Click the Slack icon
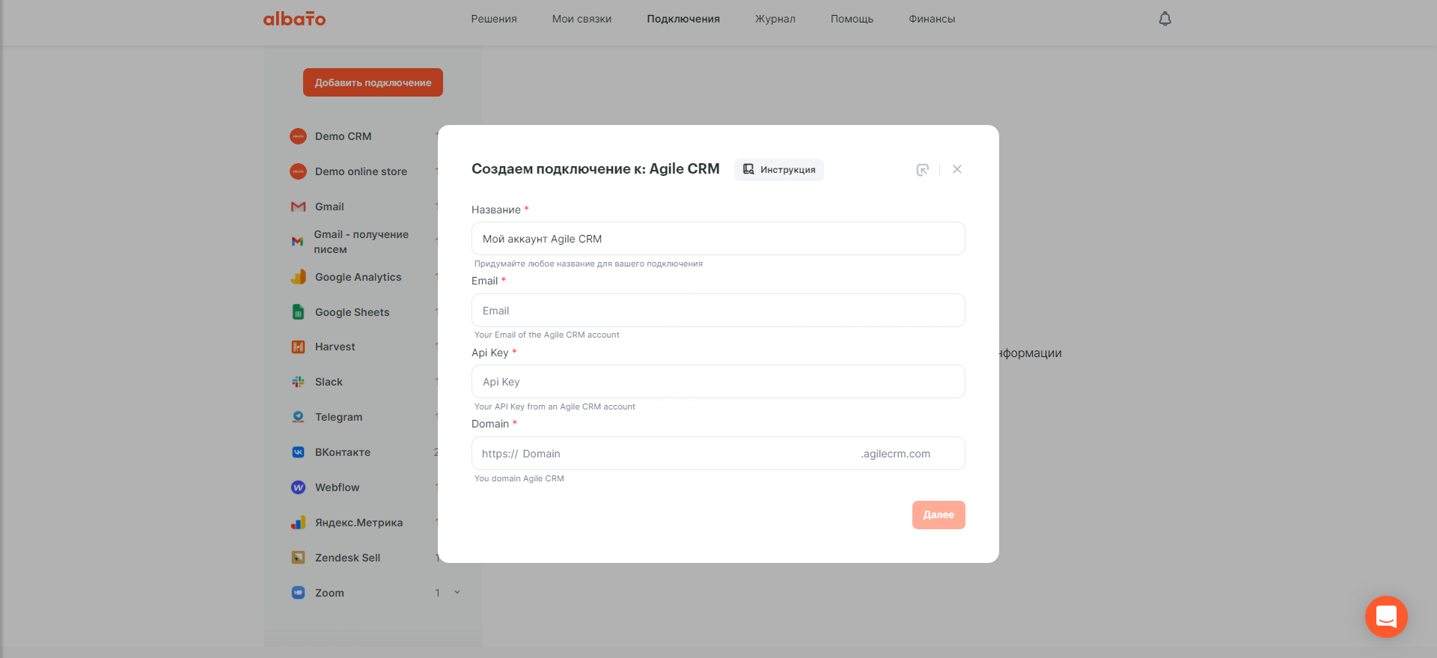The height and width of the screenshot is (658, 1437). pos(298,382)
